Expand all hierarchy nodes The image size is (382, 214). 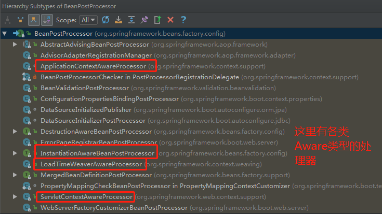point(131,20)
